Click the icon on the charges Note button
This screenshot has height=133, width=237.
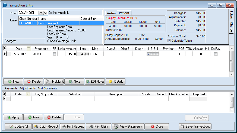71,82
